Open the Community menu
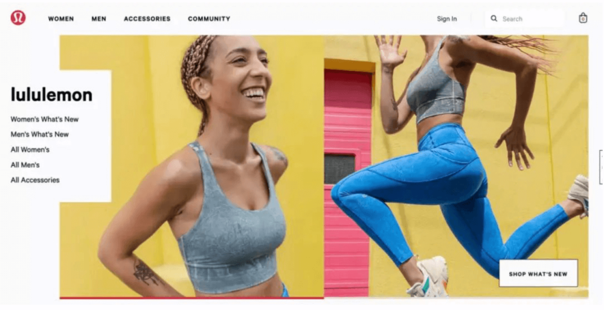The image size is (604, 310). (209, 19)
